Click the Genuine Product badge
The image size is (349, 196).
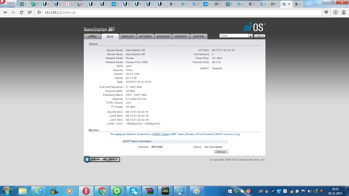(102, 160)
